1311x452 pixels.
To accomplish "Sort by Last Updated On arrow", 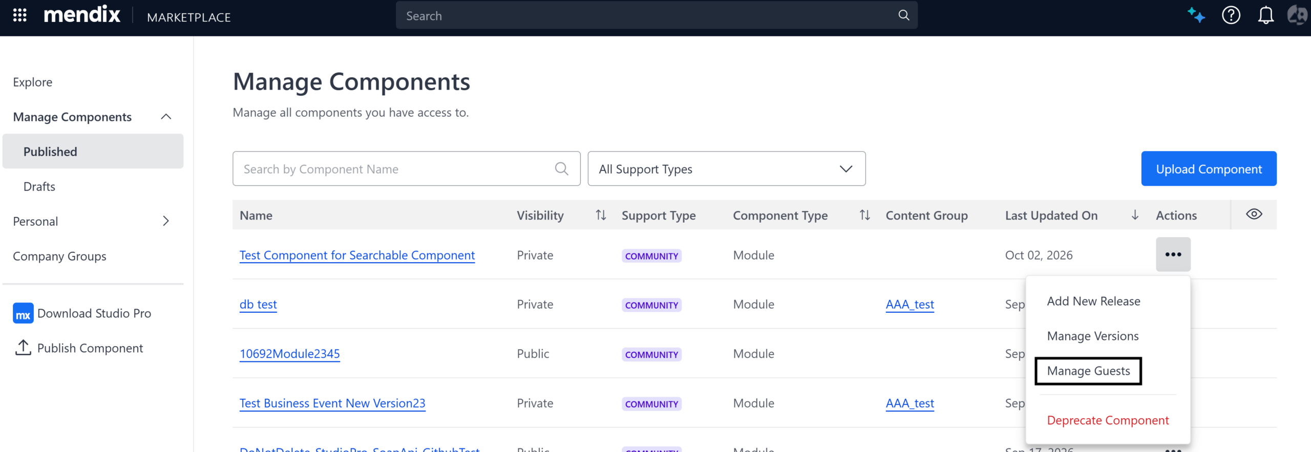I will click(x=1135, y=216).
